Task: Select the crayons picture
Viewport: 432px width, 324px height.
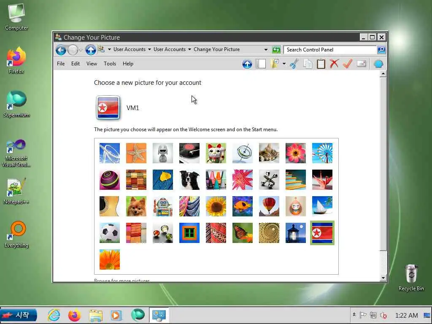Action: [216, 180]
